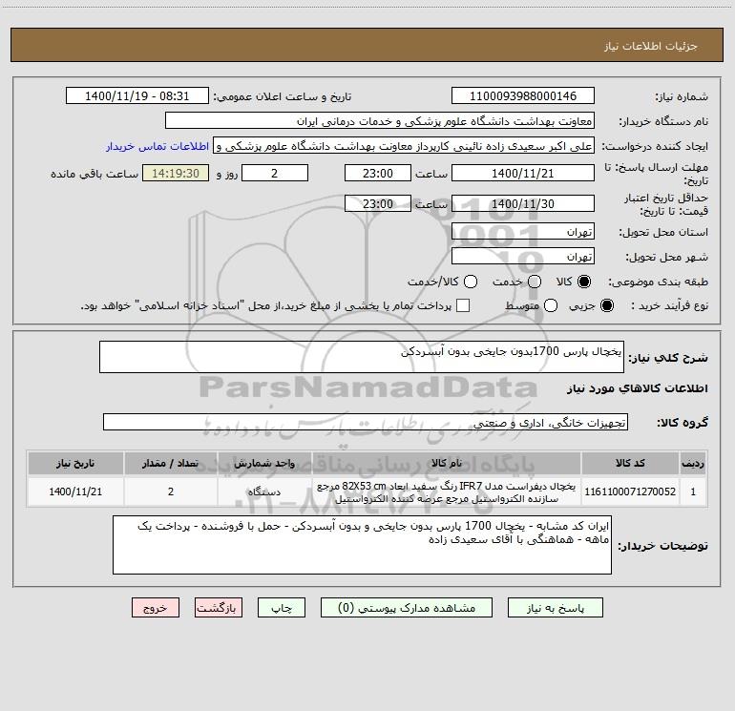Select the خدمت radio button
Image resolution: width=735 pixels, height=711 pixels.
[535, 282]
